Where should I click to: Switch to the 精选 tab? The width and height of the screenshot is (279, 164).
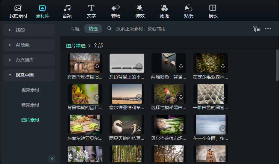93,28
